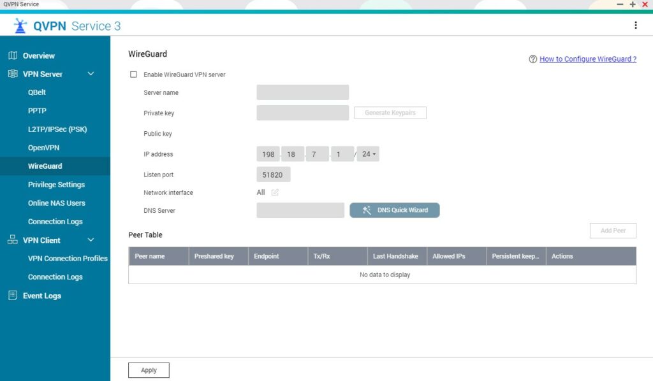The width and height of the screenshot is (653, 381).
Task: Click the Peer name column header
Action: point(159,256)
